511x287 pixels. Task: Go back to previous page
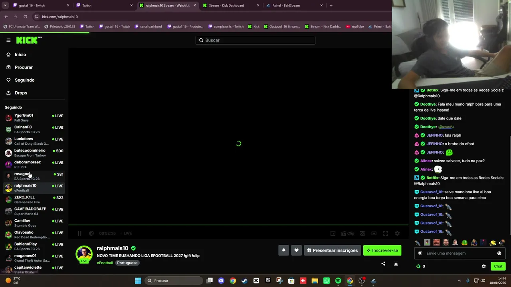pos(6,17)
